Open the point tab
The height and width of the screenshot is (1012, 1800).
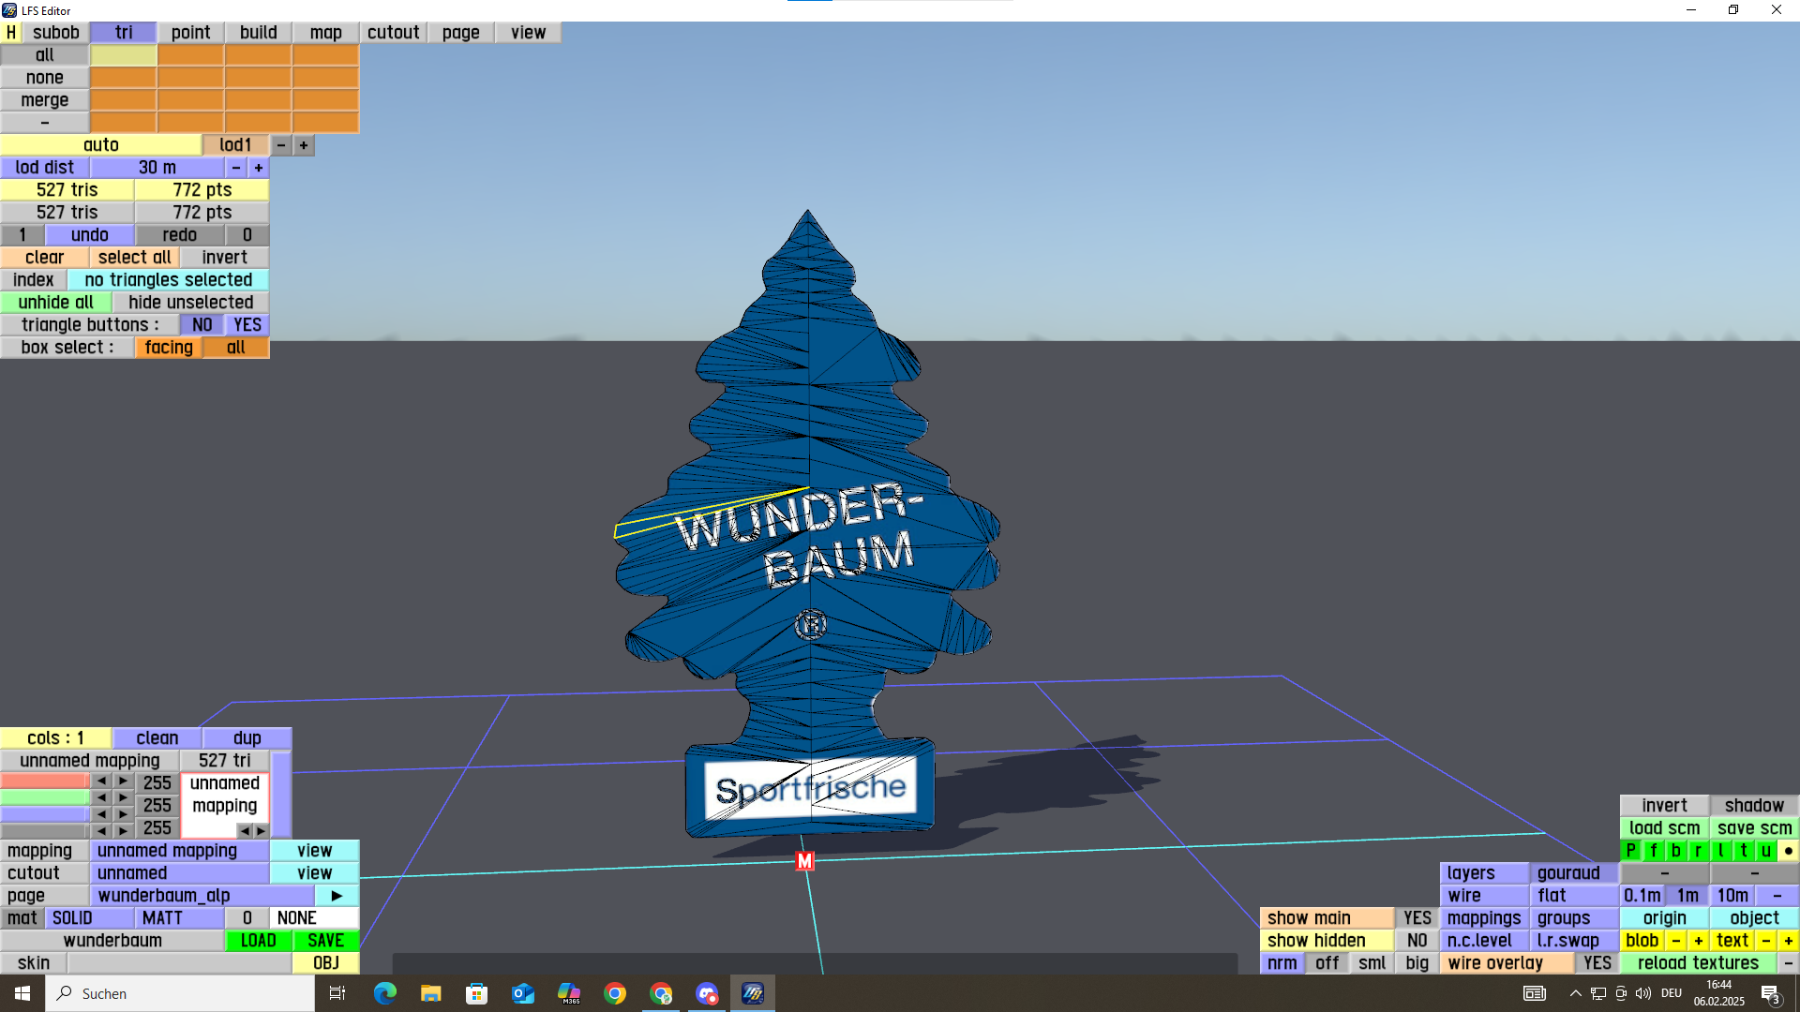[190, 33]
